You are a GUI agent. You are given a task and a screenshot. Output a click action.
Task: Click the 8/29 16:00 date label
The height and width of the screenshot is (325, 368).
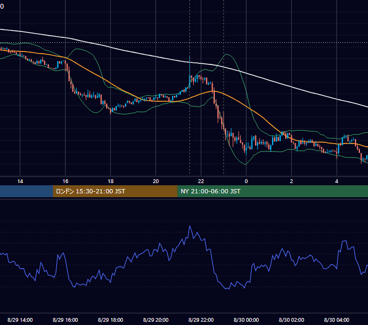coord(65,320)
